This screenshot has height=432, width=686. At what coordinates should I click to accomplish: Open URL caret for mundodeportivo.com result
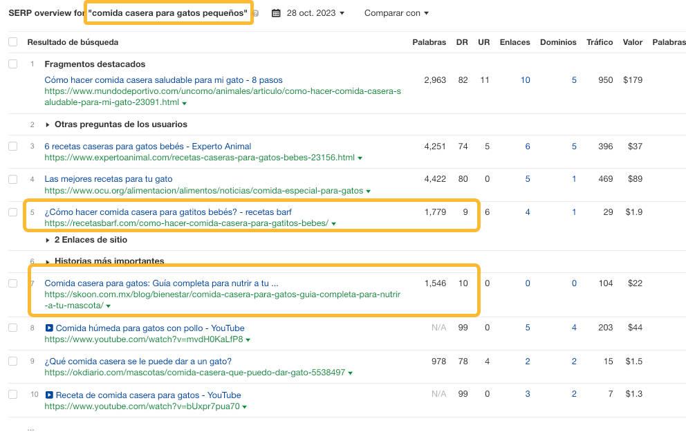click(x=184, y=103)
